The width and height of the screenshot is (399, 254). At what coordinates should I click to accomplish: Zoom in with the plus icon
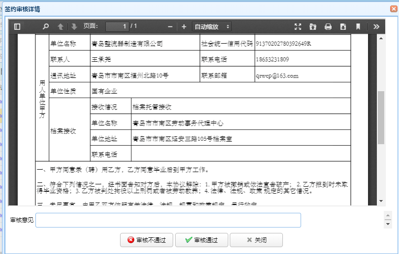(x=184, y=26)
